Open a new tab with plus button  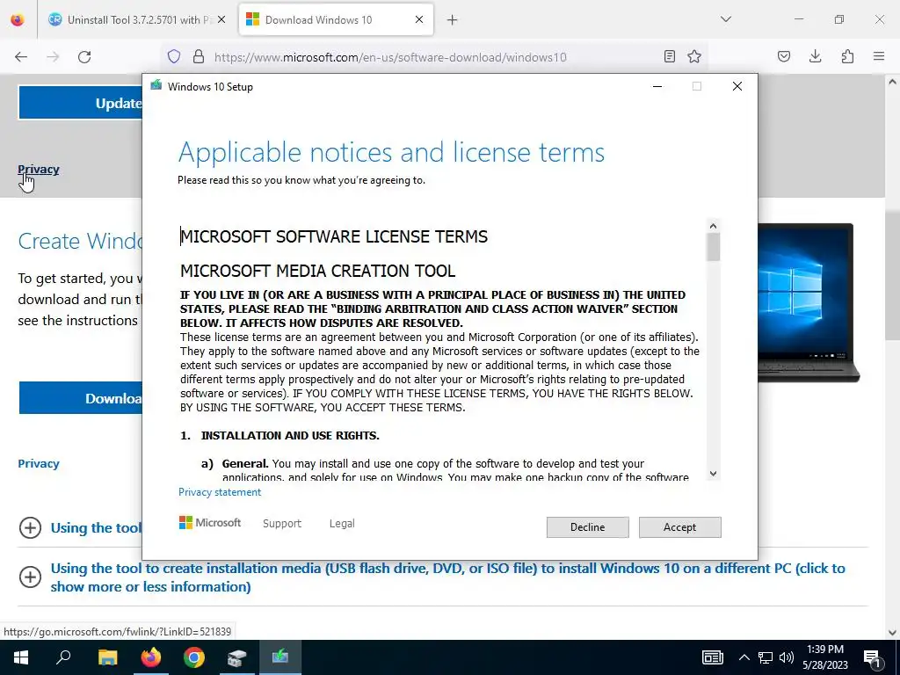click(x=453, y=20)
